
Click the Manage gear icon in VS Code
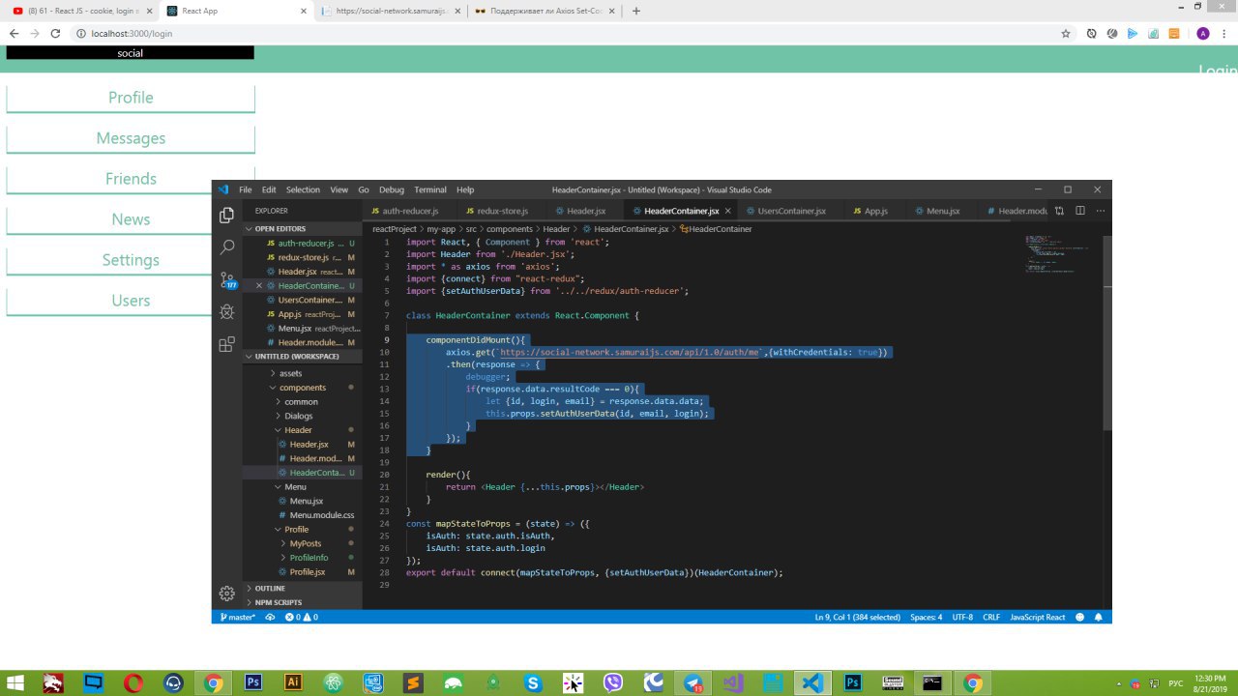point(227,593)
